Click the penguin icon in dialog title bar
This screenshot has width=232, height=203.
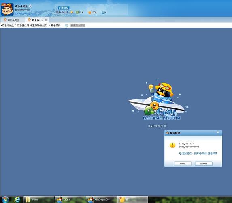[x=167, y=133]
